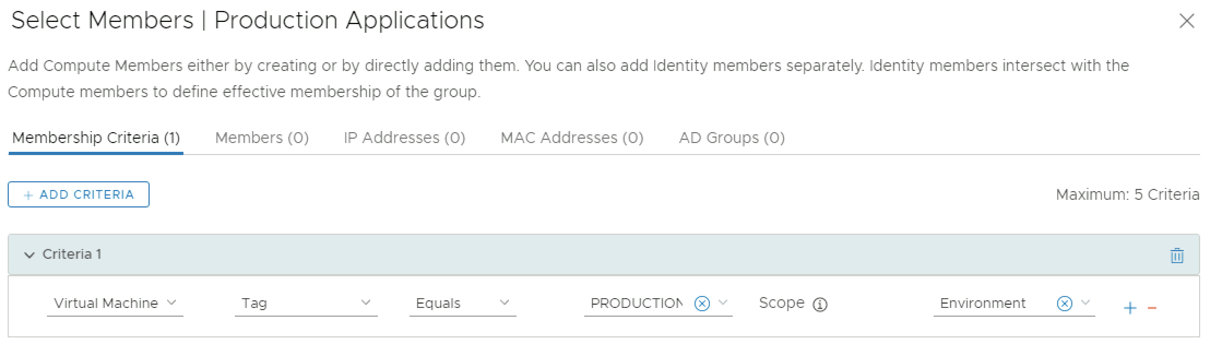The image size is (1222, 356).
Task: Go to the AD Groups (0) tab
Action: (x=732, y=138)
